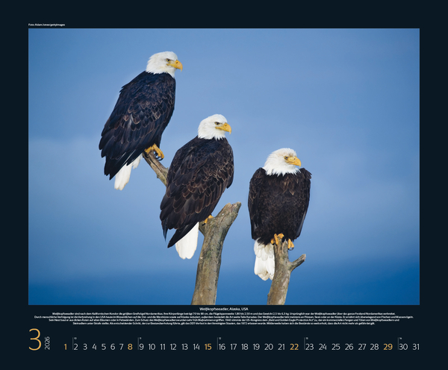Click date 19 in the calendar strip

pyautogui.click(x=256, y=346)
